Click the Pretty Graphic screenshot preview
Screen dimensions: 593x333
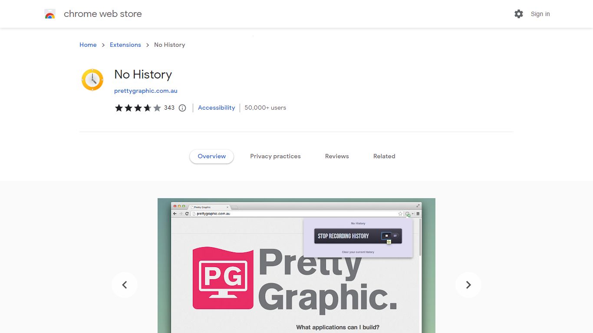pos(296,265)
